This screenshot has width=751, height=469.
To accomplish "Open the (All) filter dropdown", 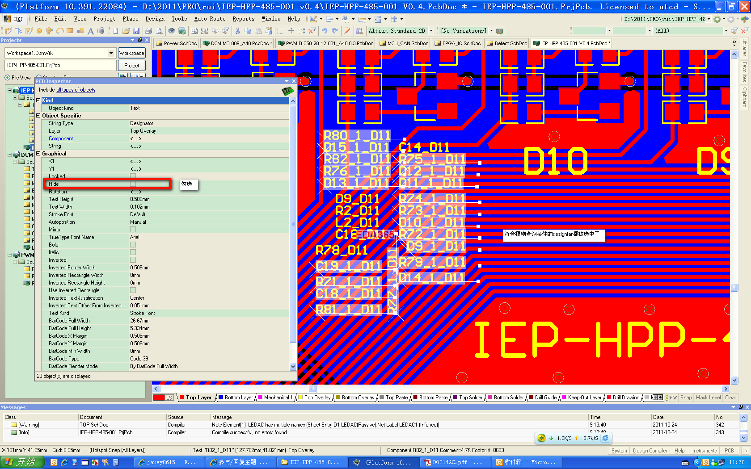I will click(726, 31).
